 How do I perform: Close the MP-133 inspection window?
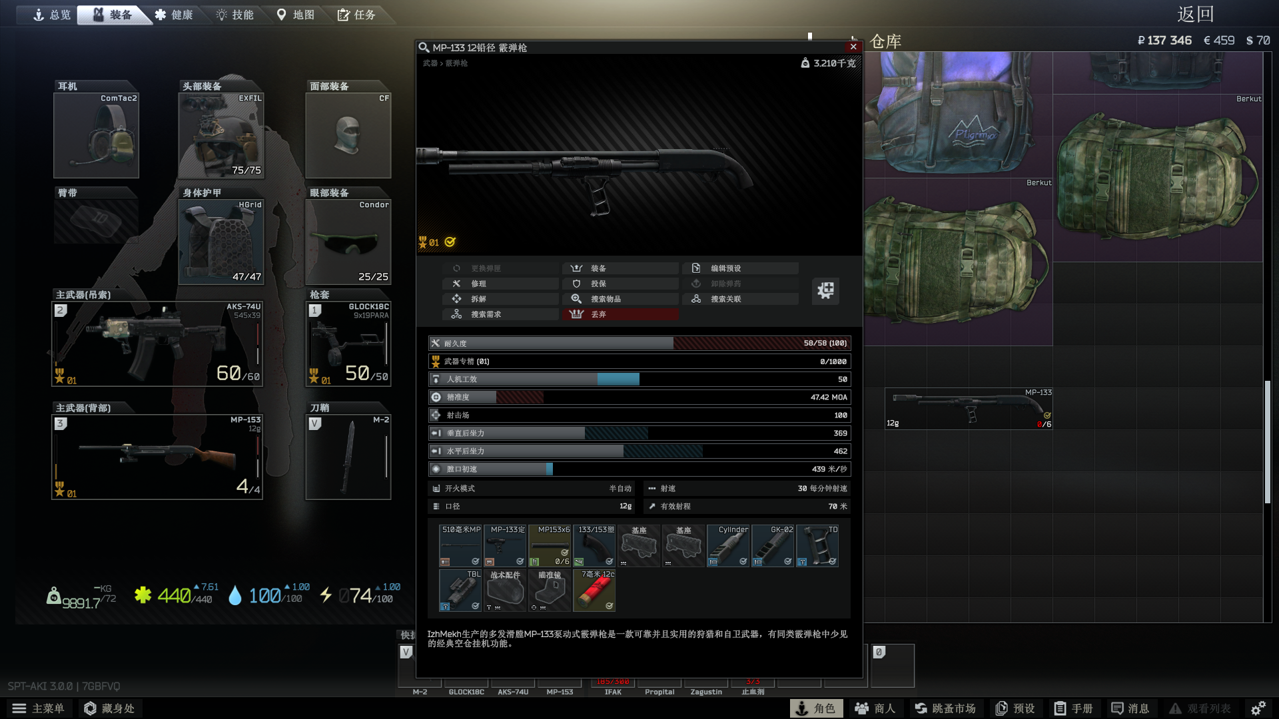853,47
